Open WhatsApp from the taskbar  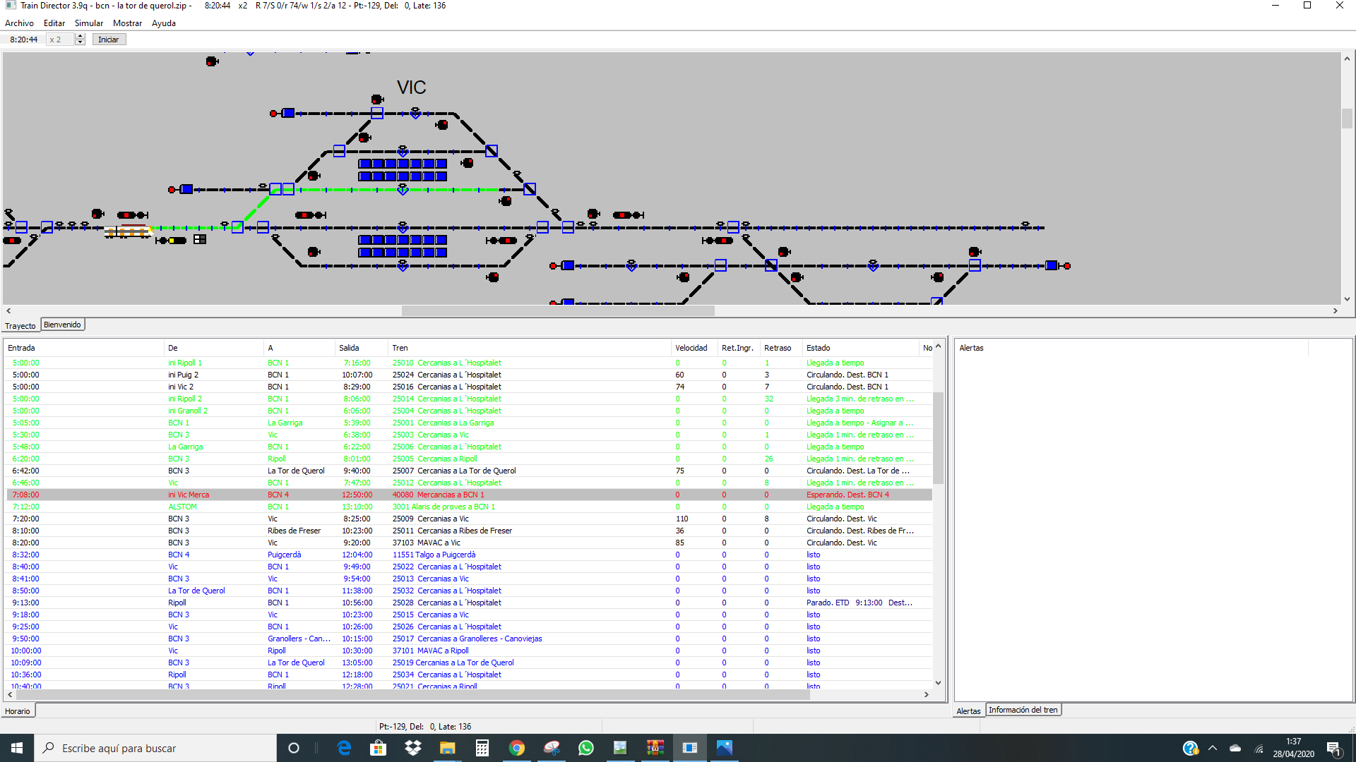tap(586, 748)
